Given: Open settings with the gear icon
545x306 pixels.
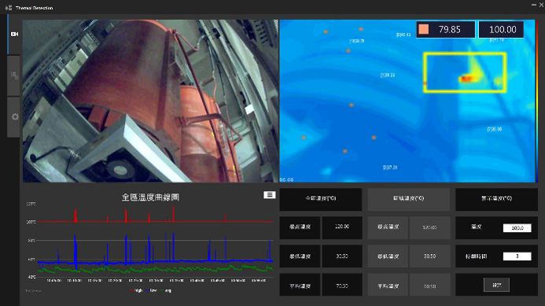Looking at the screenshot, I should tap(15, 117).
